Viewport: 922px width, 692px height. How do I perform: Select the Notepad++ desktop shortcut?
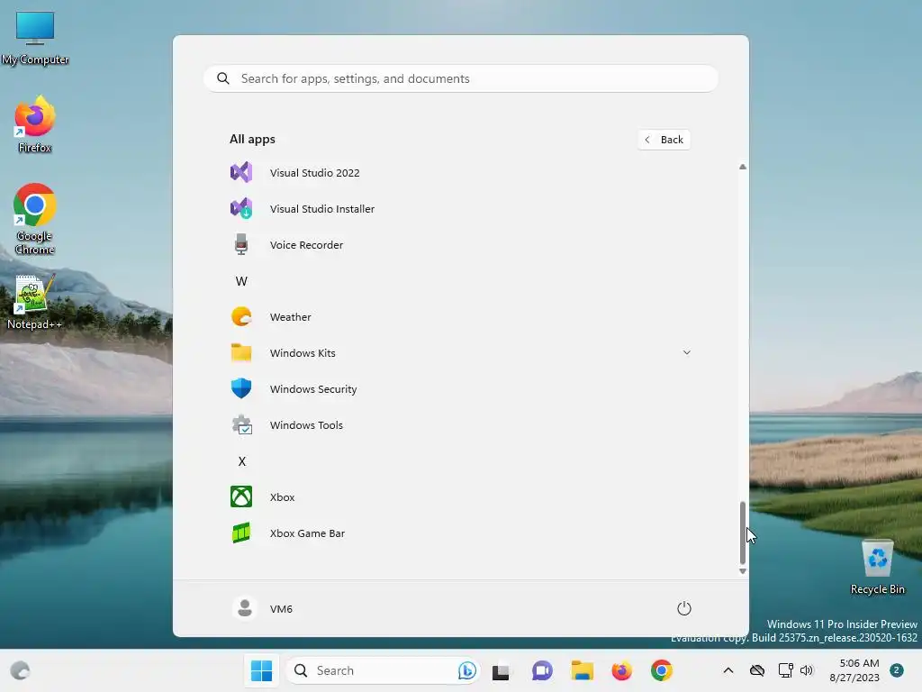point(35,302)
